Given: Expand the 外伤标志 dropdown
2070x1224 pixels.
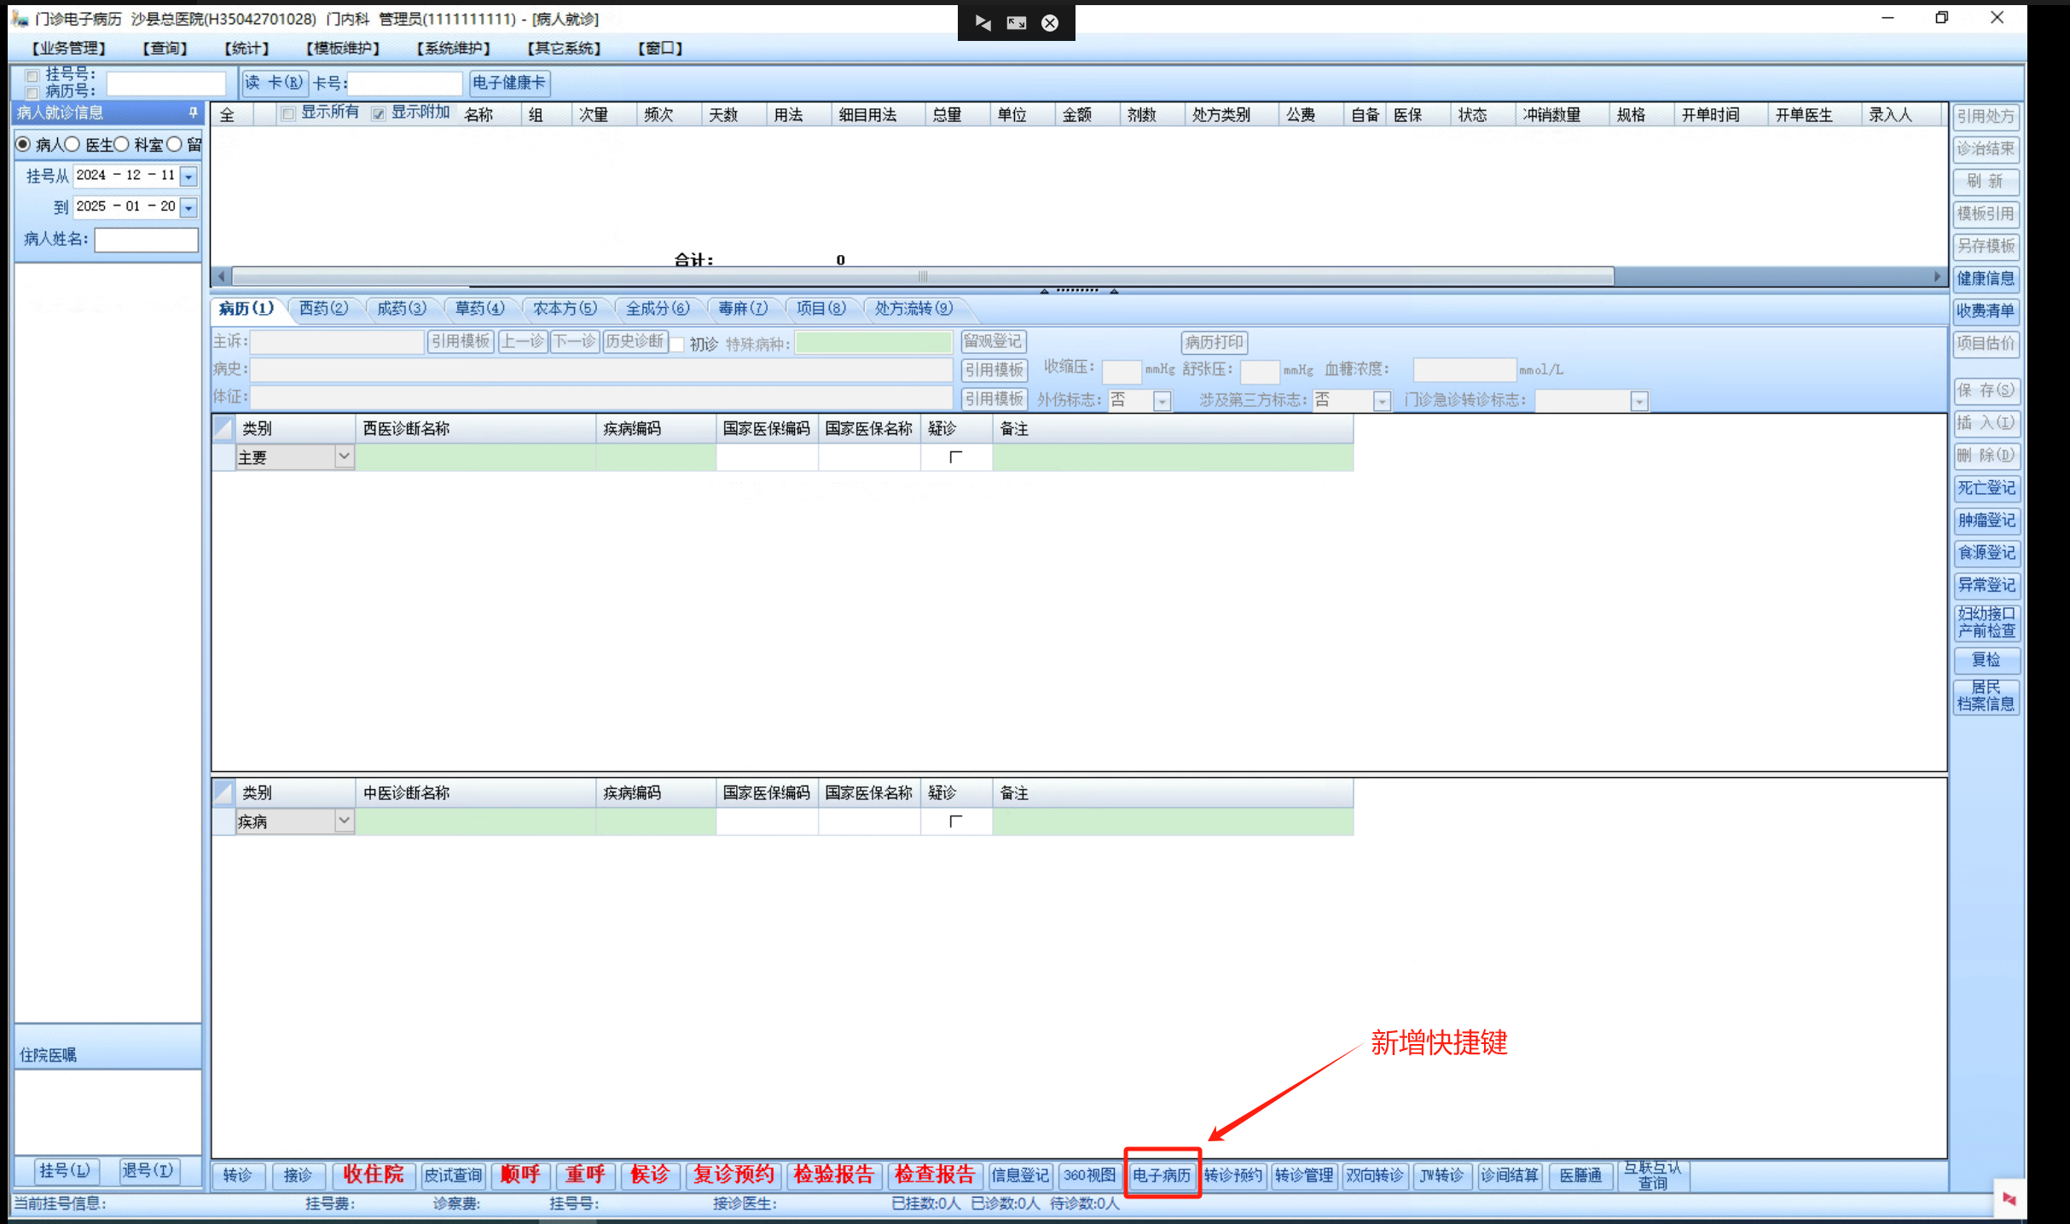Looking at the screenshot, I should [1162, 401].
